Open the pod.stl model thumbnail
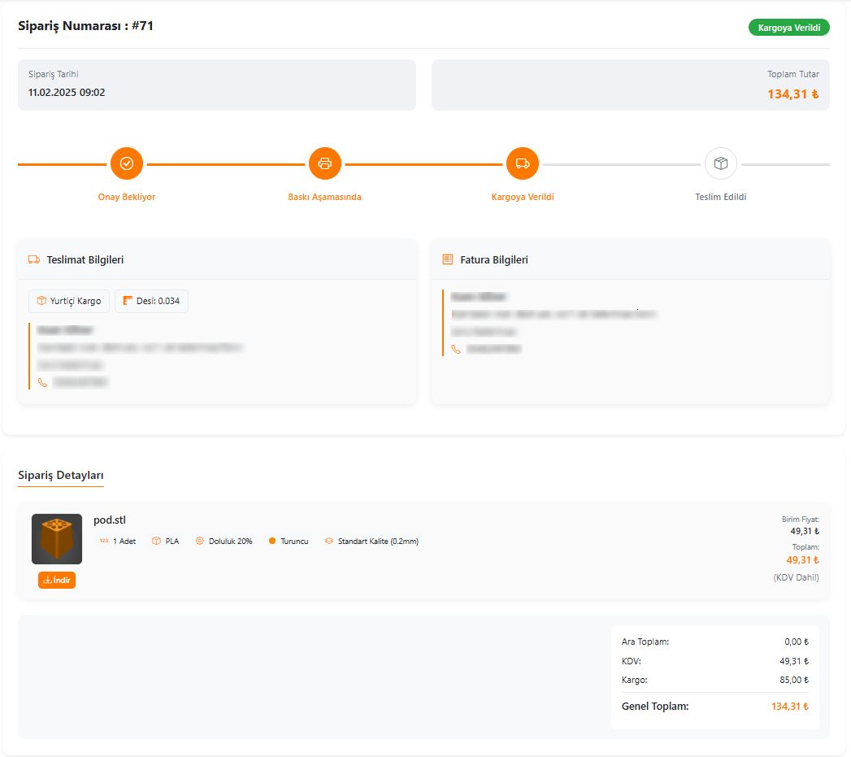This screenshot has width=851, height=757. coord(57,539)
